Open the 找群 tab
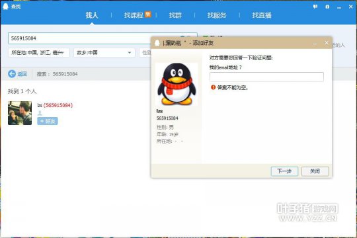 tap(175, 15)
